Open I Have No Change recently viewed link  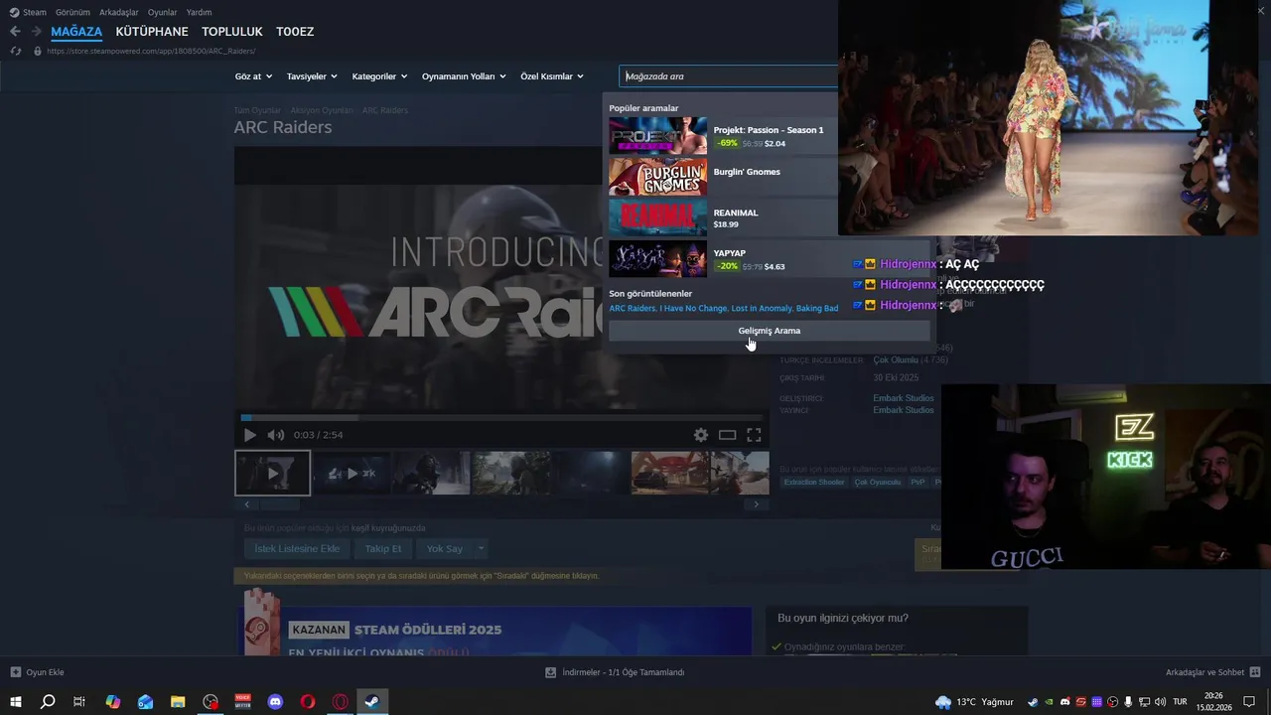point(693,308)
